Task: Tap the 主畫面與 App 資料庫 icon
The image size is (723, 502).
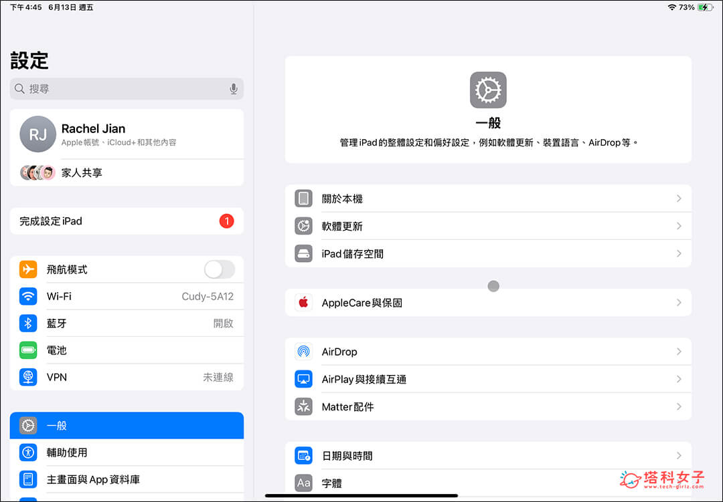Action: [28, 479]
